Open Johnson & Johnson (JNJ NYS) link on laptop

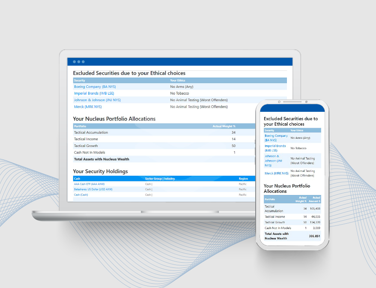(97, 100)
